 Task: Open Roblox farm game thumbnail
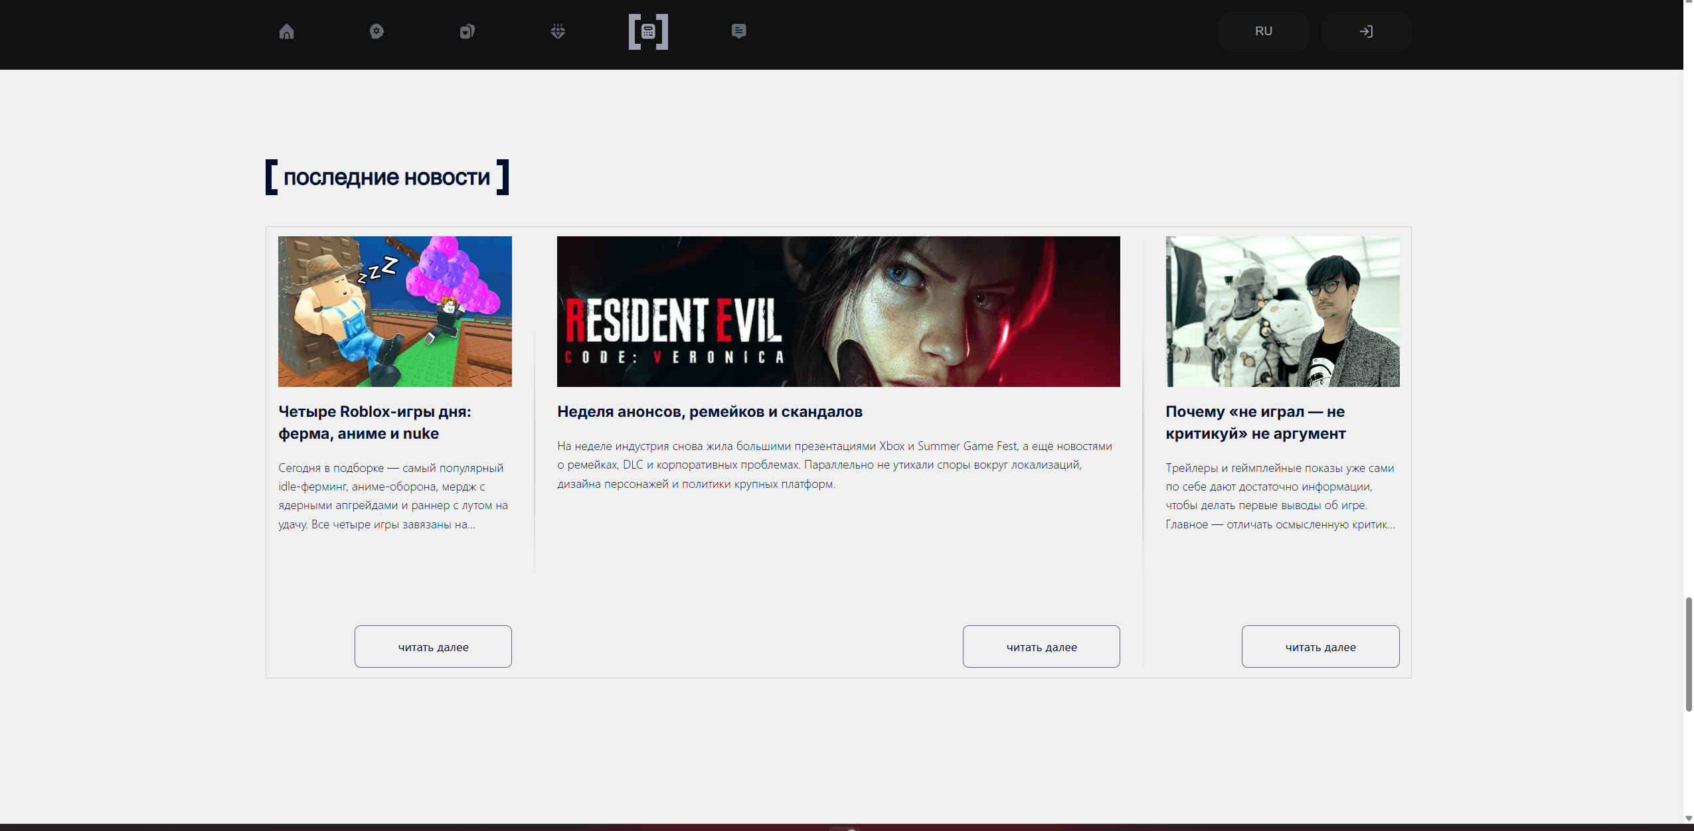[395, 311]
